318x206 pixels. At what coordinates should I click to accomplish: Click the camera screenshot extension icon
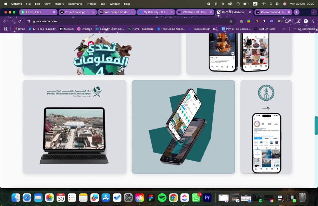(x=241, y=21)
